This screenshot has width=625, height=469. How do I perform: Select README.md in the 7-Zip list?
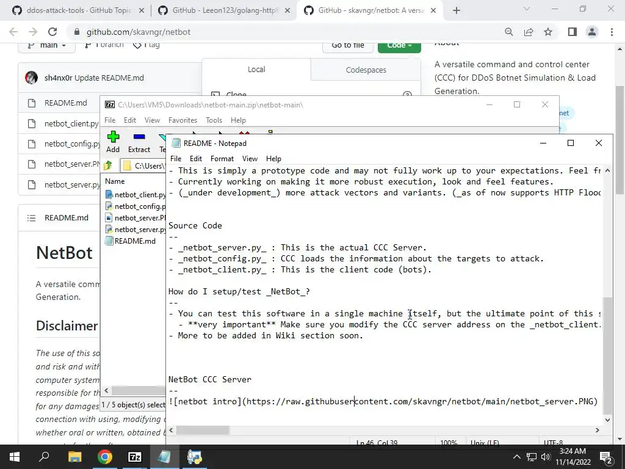(x=131, y=241)
